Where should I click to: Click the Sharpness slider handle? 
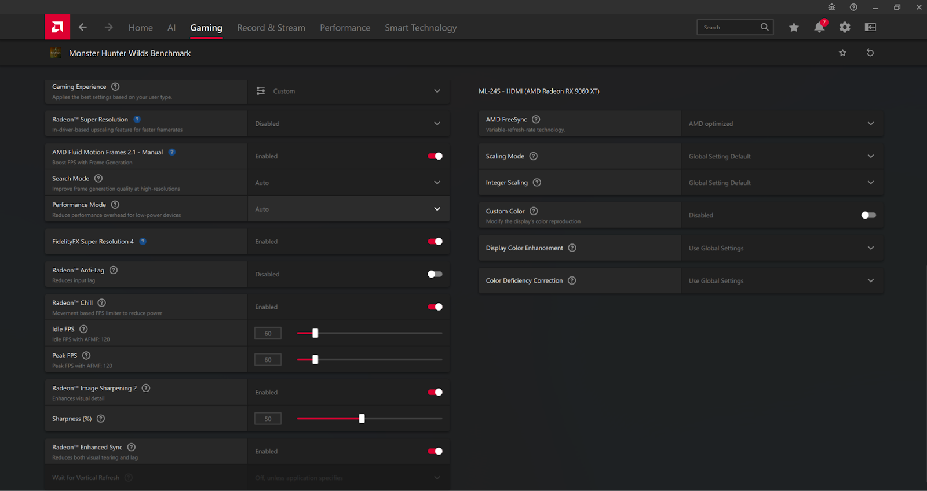click(x=362, y=419)
